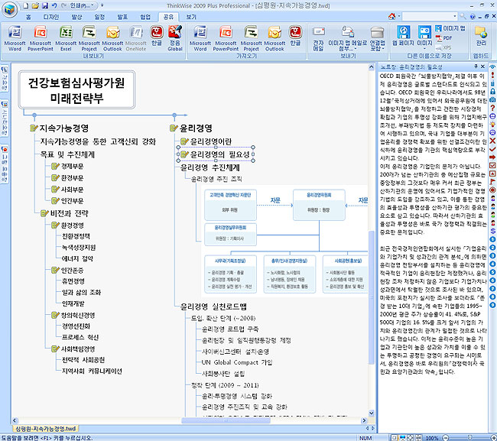Open dropdown arrow beside the home icon
Screen dimensions: 497x441
click(x=399, y=16)
